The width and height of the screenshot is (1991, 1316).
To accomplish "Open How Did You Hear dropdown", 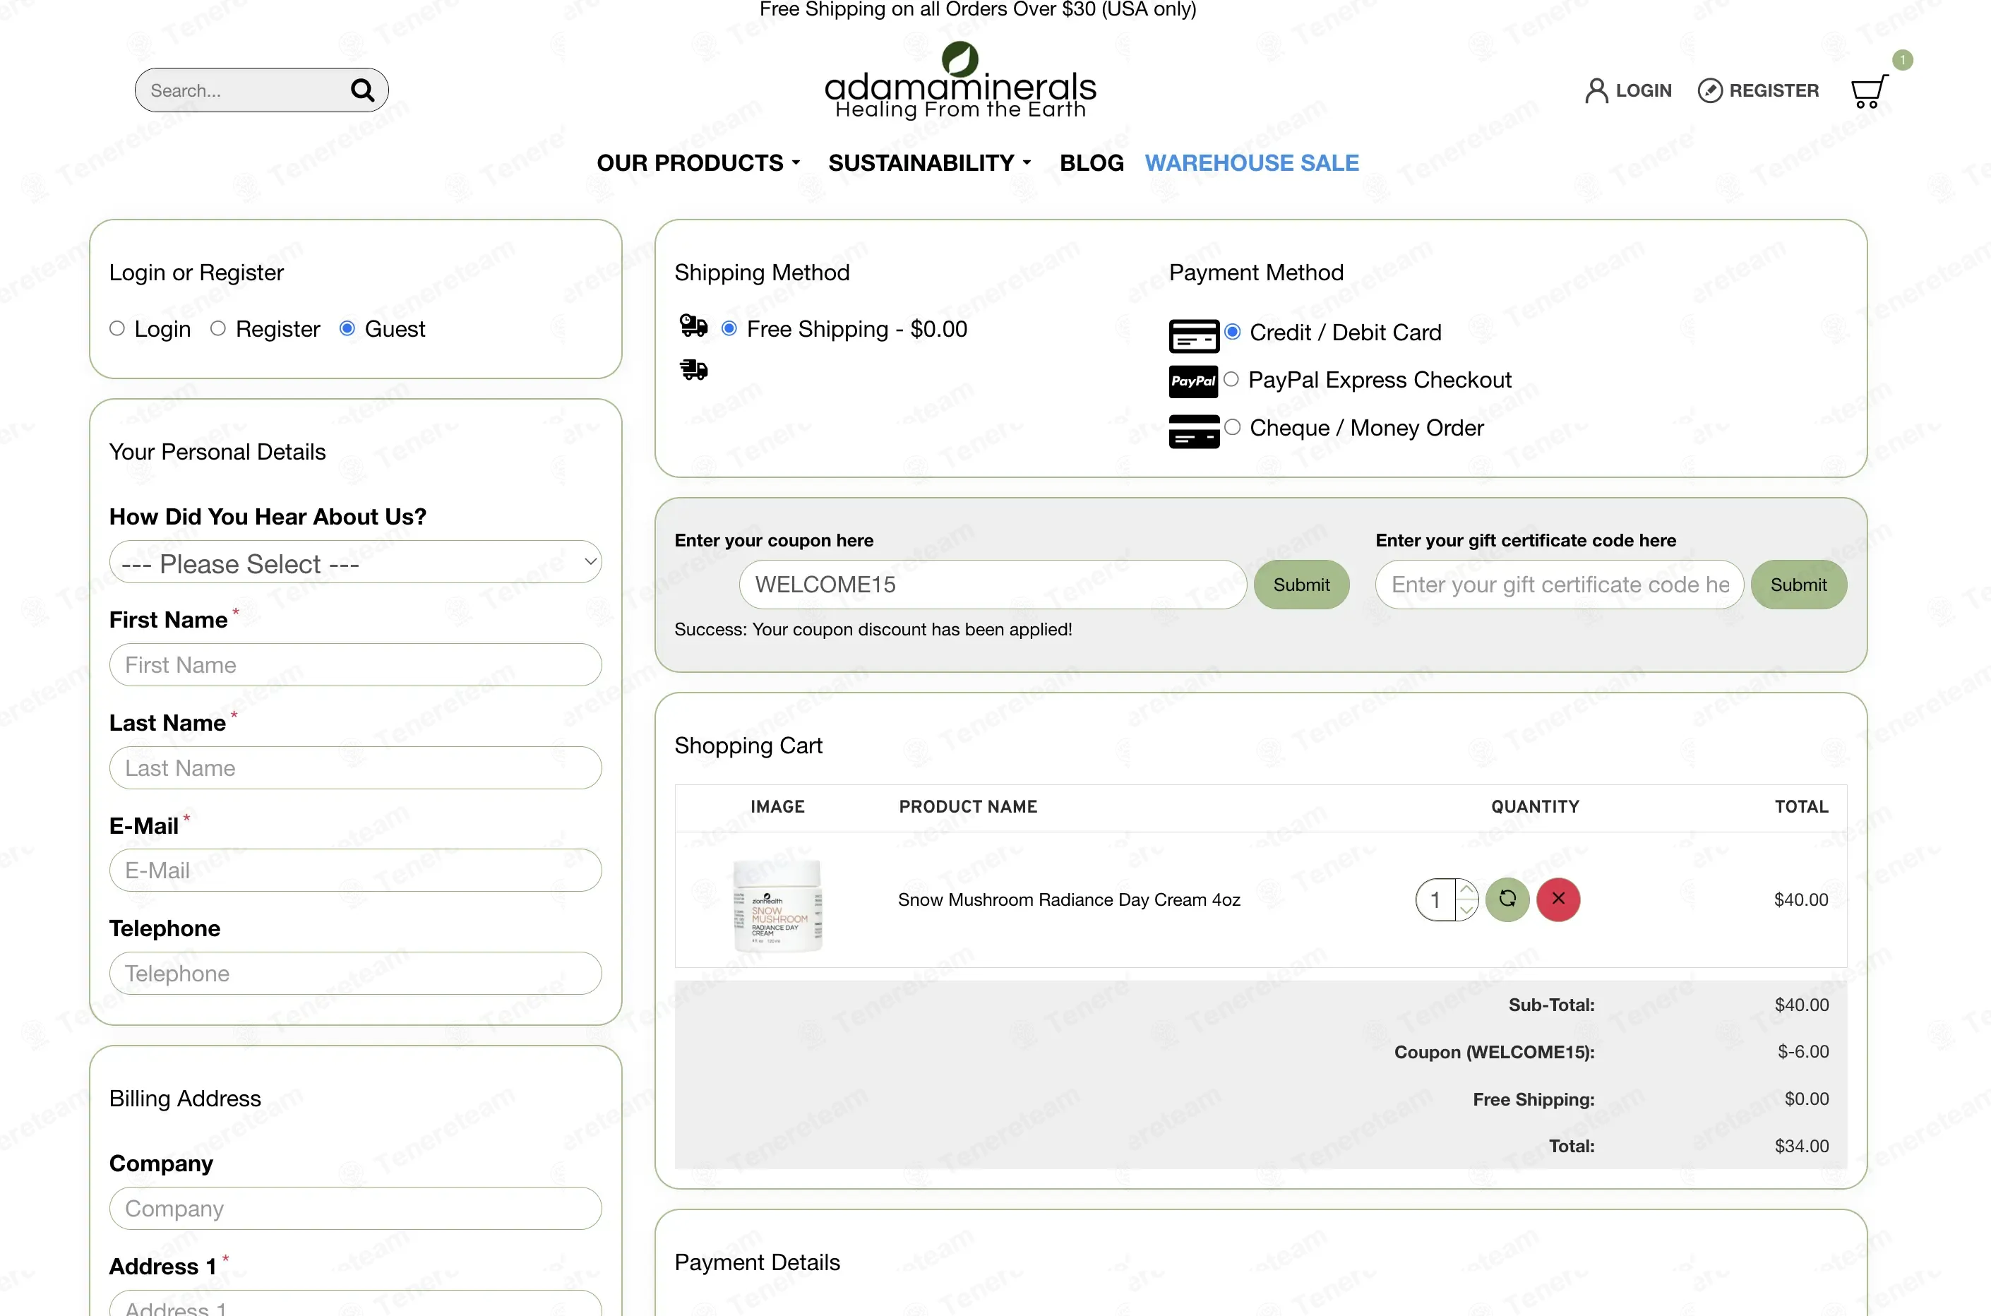I will click(x=355, y=562).
